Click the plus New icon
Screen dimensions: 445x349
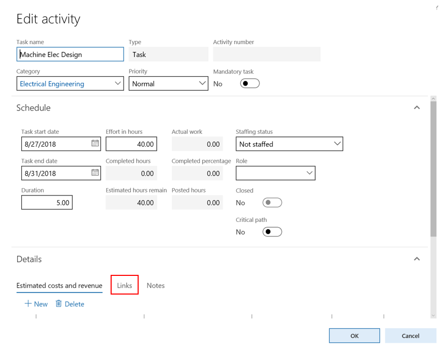[x=28, y=304]
